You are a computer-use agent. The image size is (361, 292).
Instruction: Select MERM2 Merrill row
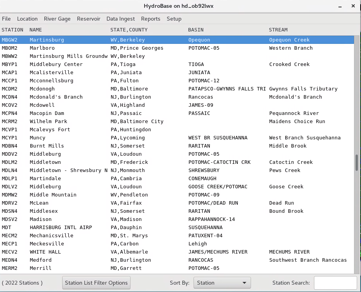click(x=177, y=268)
